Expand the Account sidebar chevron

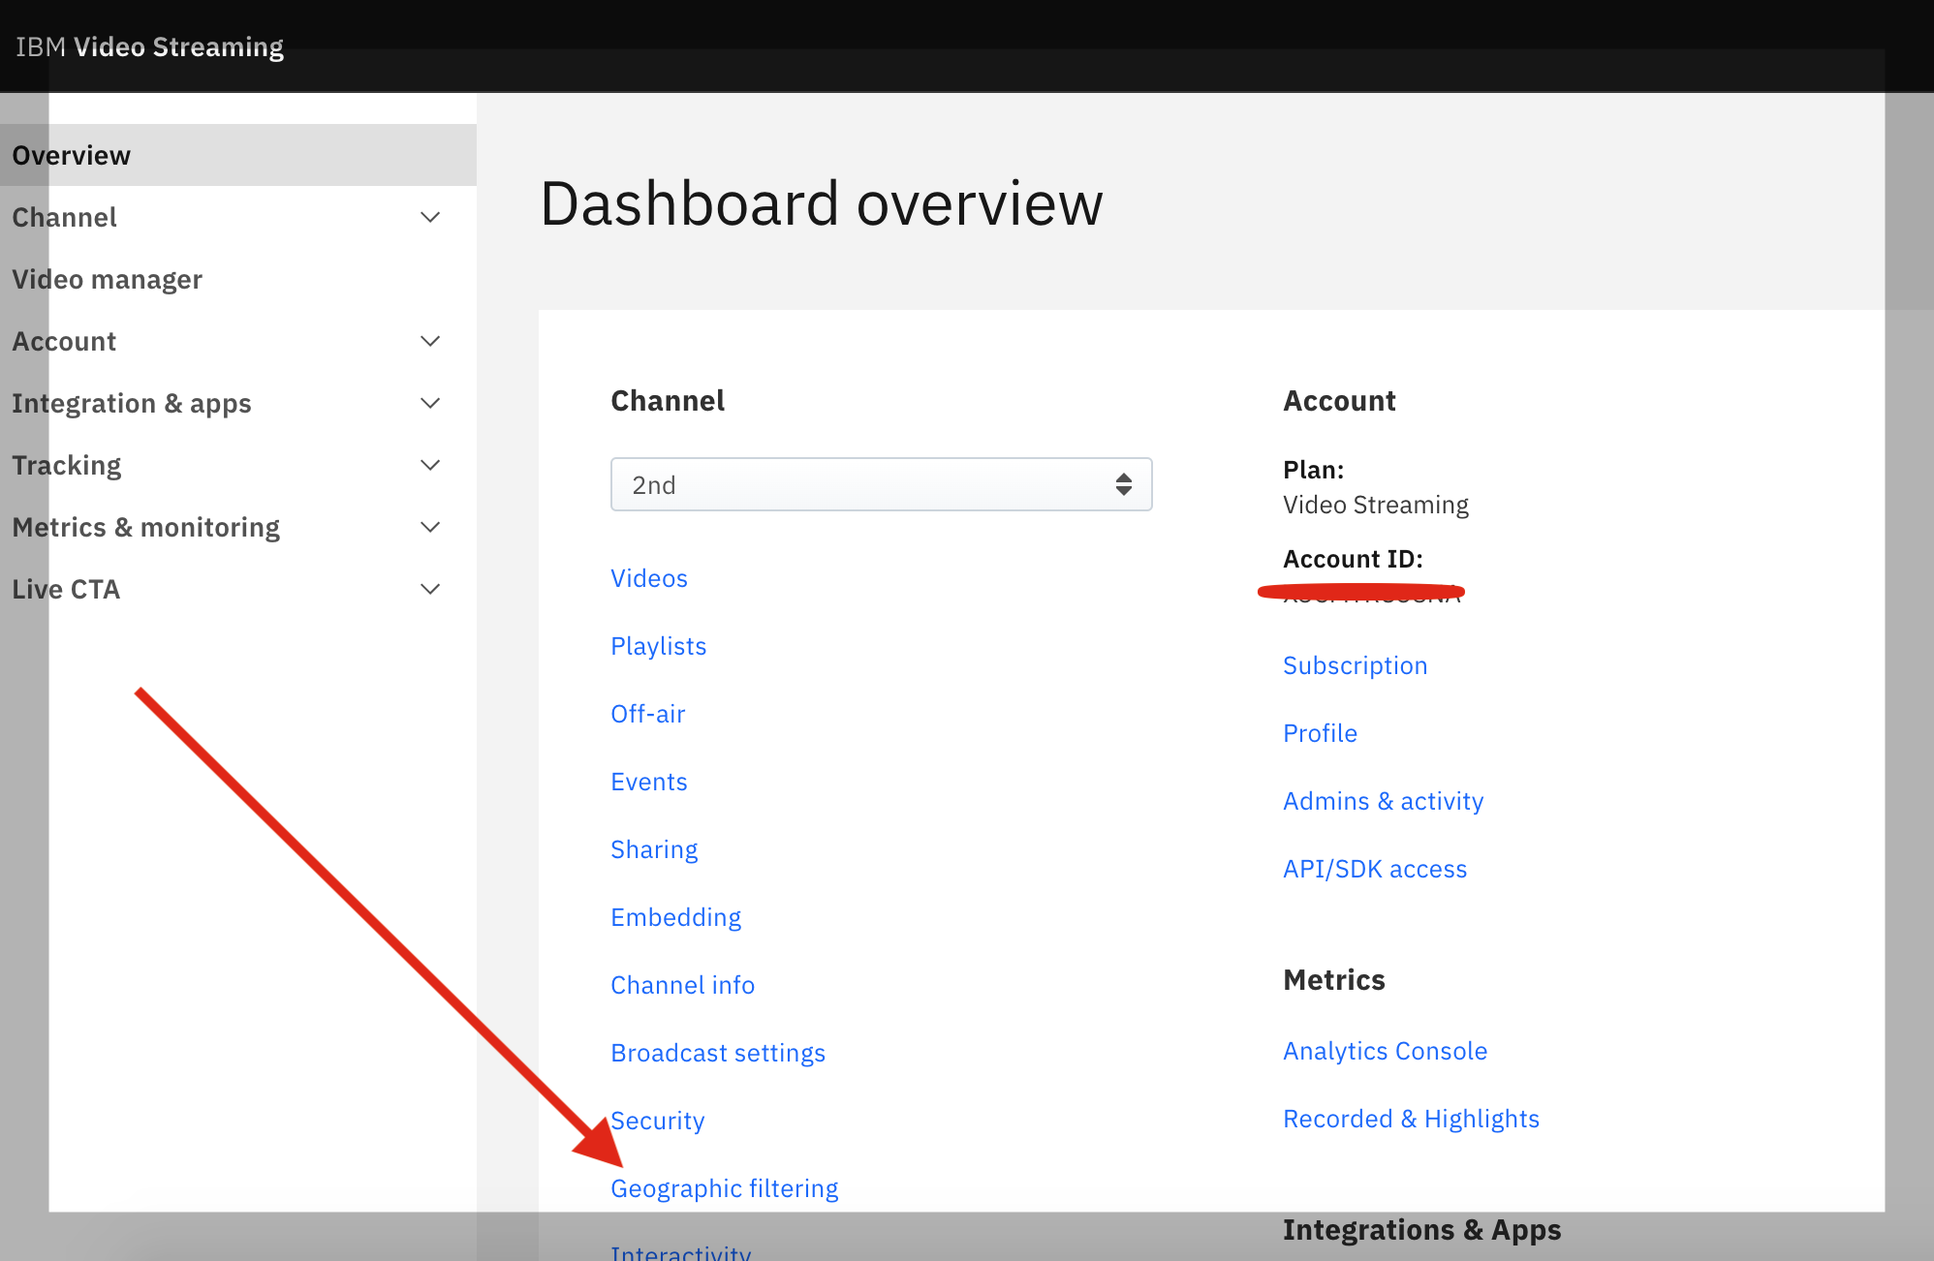click(430, 341)
